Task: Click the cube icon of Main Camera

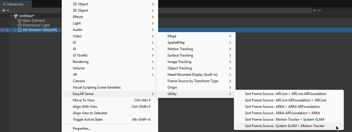Action: (20, 21)
